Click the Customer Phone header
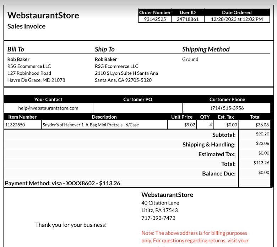Screen dimensions: 277x247 (227, 100)
